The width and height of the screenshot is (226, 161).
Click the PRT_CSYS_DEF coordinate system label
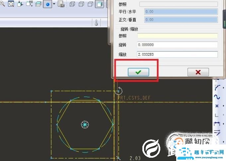pos(134,98)
